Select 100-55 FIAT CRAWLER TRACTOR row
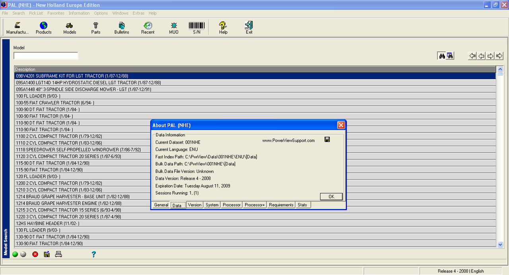509x275 pixels. (255, 103)
